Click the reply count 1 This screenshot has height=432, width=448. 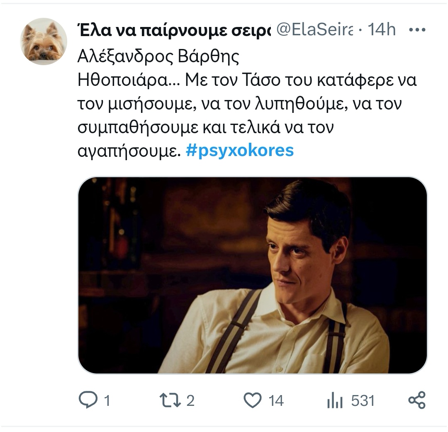coord(107,401)
